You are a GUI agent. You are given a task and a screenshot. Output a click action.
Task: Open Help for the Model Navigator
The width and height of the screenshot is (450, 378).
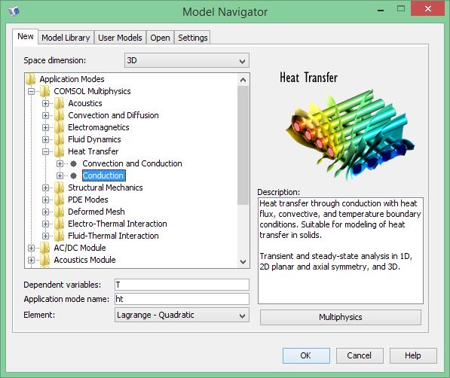tap(413, 355)
